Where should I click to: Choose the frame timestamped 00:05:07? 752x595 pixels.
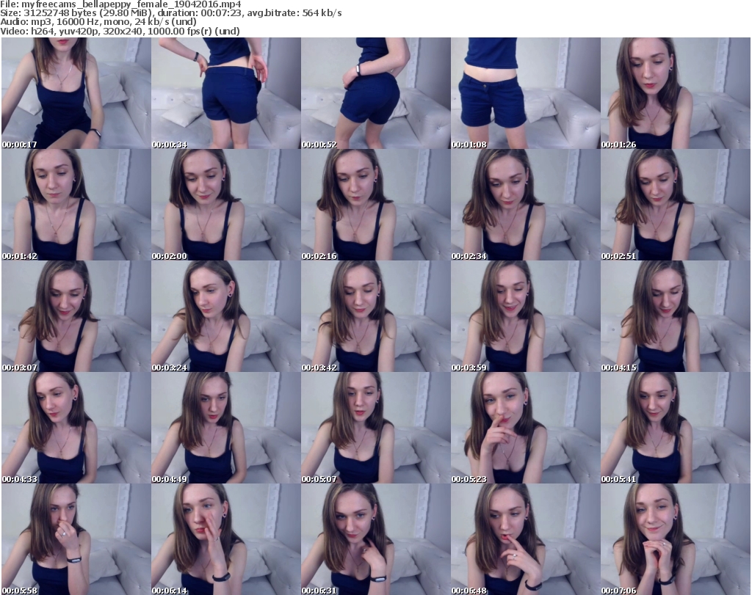click(x=375, y=428)
